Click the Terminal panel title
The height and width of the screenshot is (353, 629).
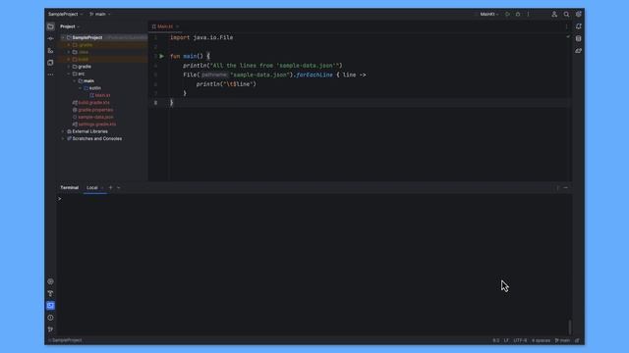pyautogui.click(x=70, y=187)
